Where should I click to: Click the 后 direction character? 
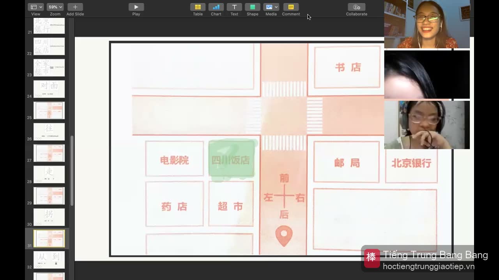284,214
